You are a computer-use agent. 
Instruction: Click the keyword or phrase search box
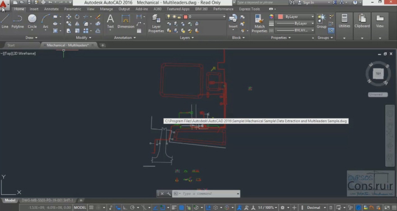(262, 3)
